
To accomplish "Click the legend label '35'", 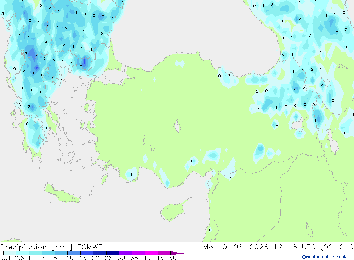I will coord(134,258).
